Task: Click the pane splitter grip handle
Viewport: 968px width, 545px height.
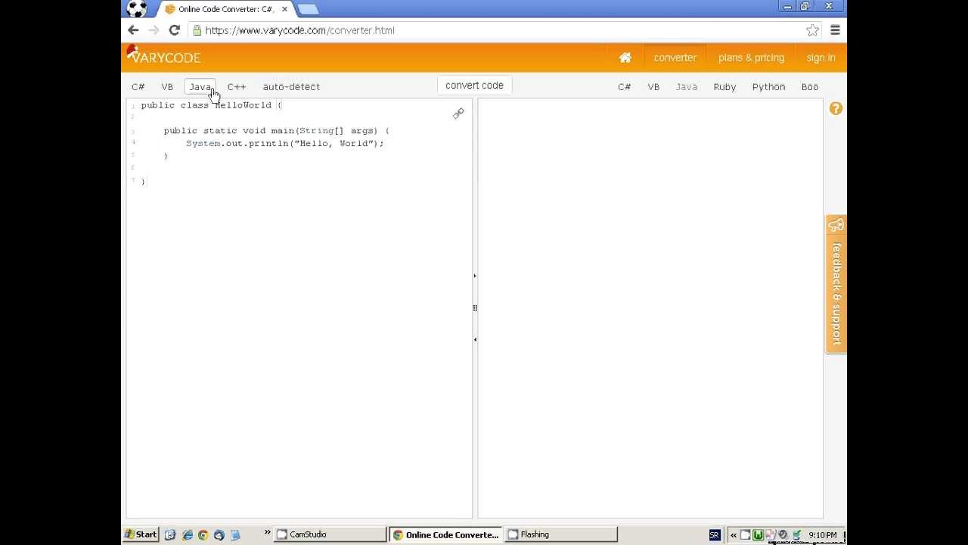Action: coord(475,308)
